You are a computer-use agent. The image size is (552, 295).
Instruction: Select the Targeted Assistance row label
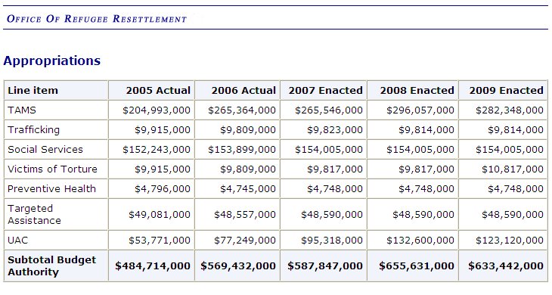pos(34,214)
